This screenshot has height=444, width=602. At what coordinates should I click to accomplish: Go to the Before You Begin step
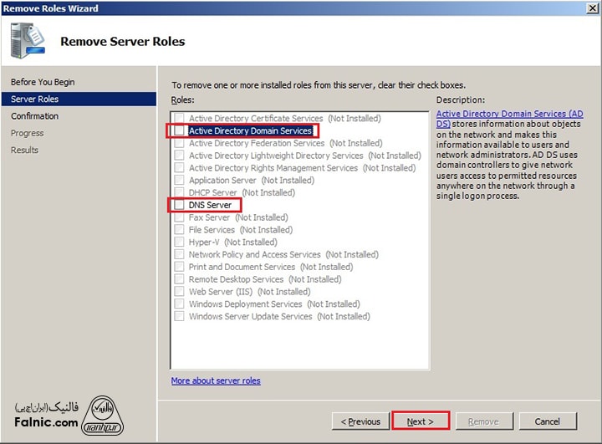point(43,82)
